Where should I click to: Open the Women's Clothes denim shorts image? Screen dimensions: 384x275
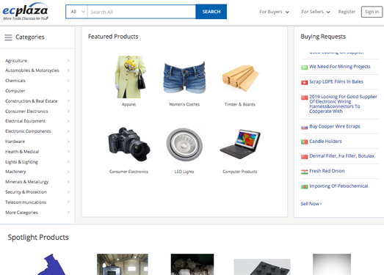tap(184, 77)
